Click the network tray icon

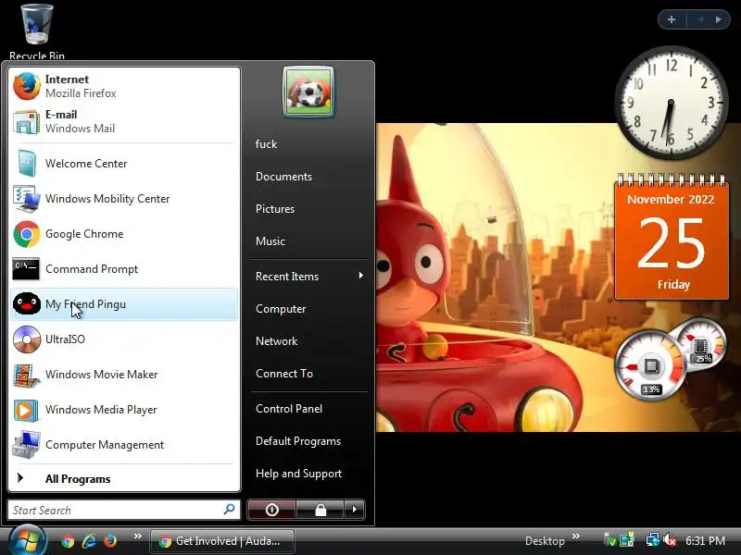(653, 540)
